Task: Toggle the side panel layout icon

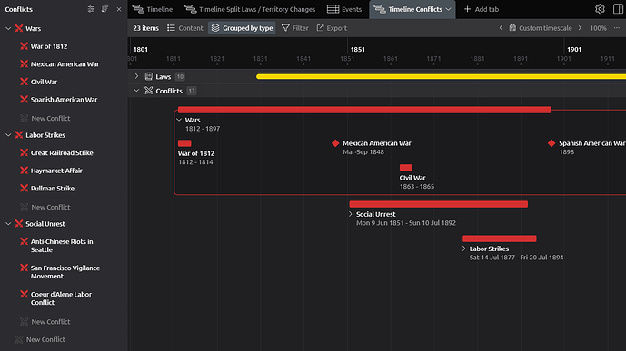Action: point(618,9)
